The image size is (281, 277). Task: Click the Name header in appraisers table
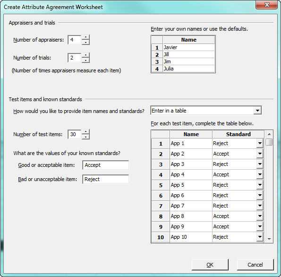(x=189, y=40)
